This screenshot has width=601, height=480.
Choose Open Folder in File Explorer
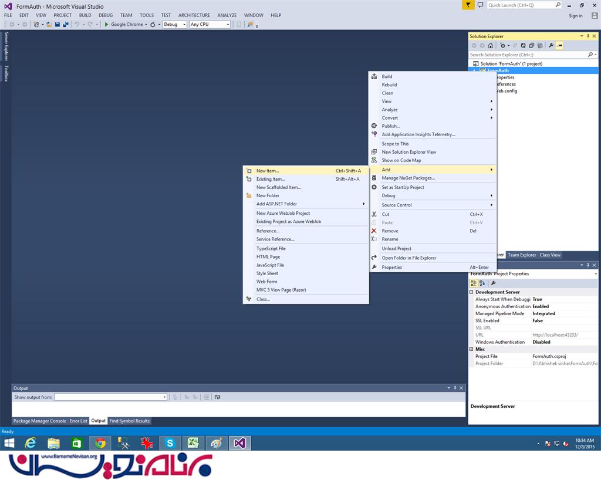[x=433, y=258]
